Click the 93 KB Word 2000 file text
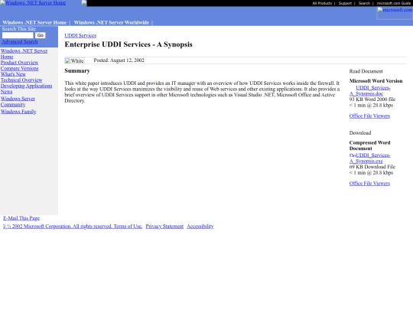This screenshot has height=310, width=413. tap(372, 100)
